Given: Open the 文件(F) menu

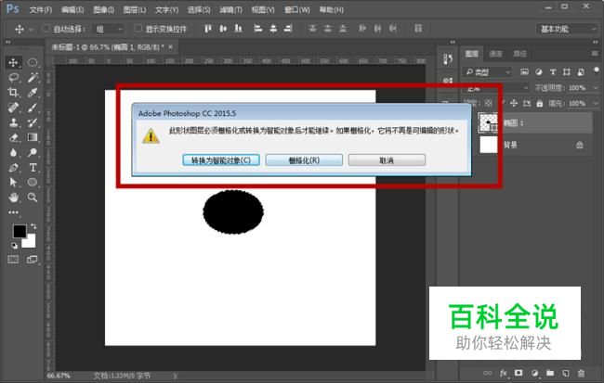Looking at the screenshot, I should [41, 9].
